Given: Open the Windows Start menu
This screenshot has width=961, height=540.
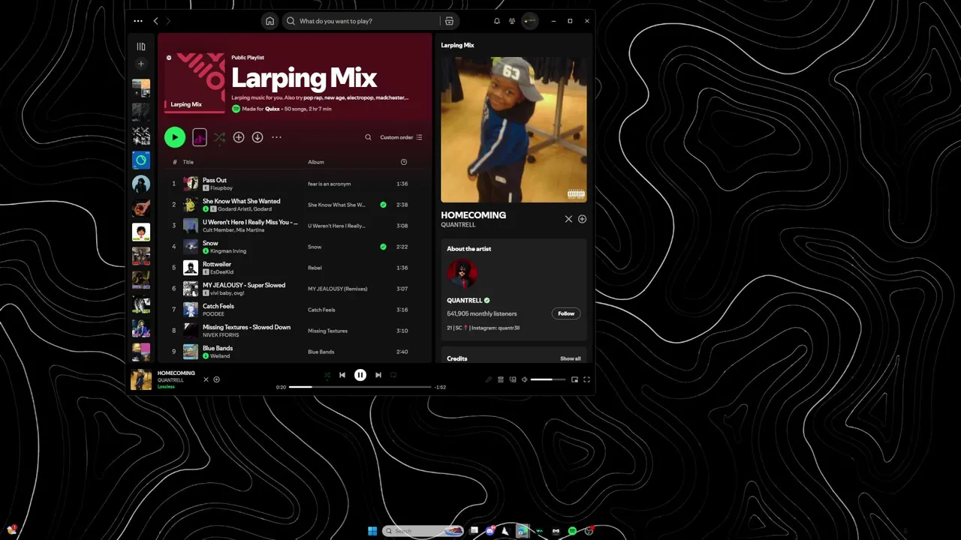Looking at the screenshot, I should [x=372, y=531].
